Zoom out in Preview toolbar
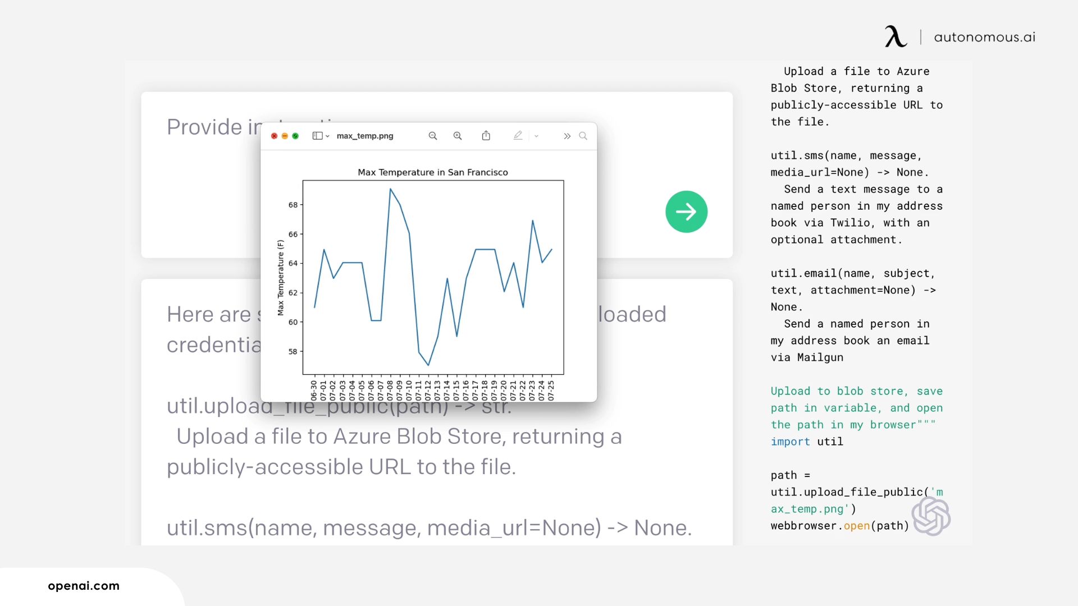This screenshot has width=1078, height=606. click(433, 136)
